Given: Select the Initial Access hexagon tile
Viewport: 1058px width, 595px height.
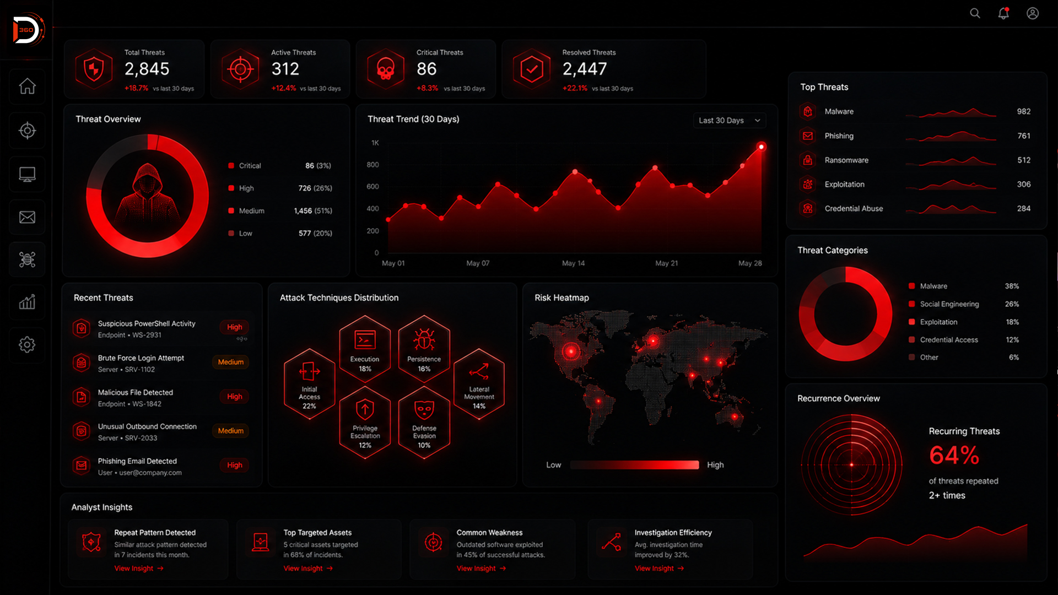Looking at the screenshot, I should pyautogui.click(x=309, y=384).
